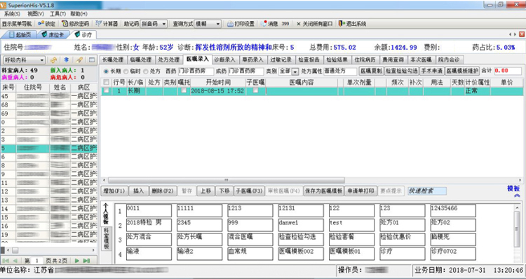Open the 工具(T) menu
Image resolution: width=526 pixels, height=279 pixels.
[x=58, y=14]
